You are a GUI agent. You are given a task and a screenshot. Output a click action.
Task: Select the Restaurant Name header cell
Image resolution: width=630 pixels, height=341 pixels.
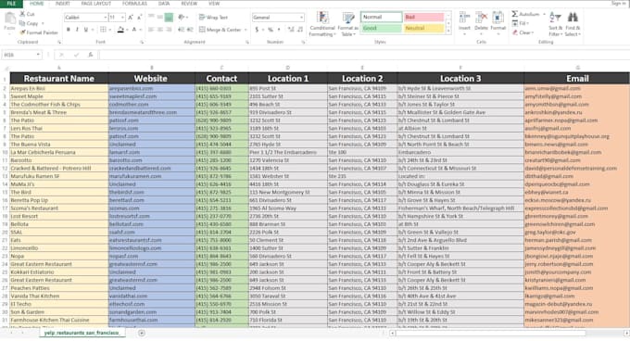pos(59,79)
